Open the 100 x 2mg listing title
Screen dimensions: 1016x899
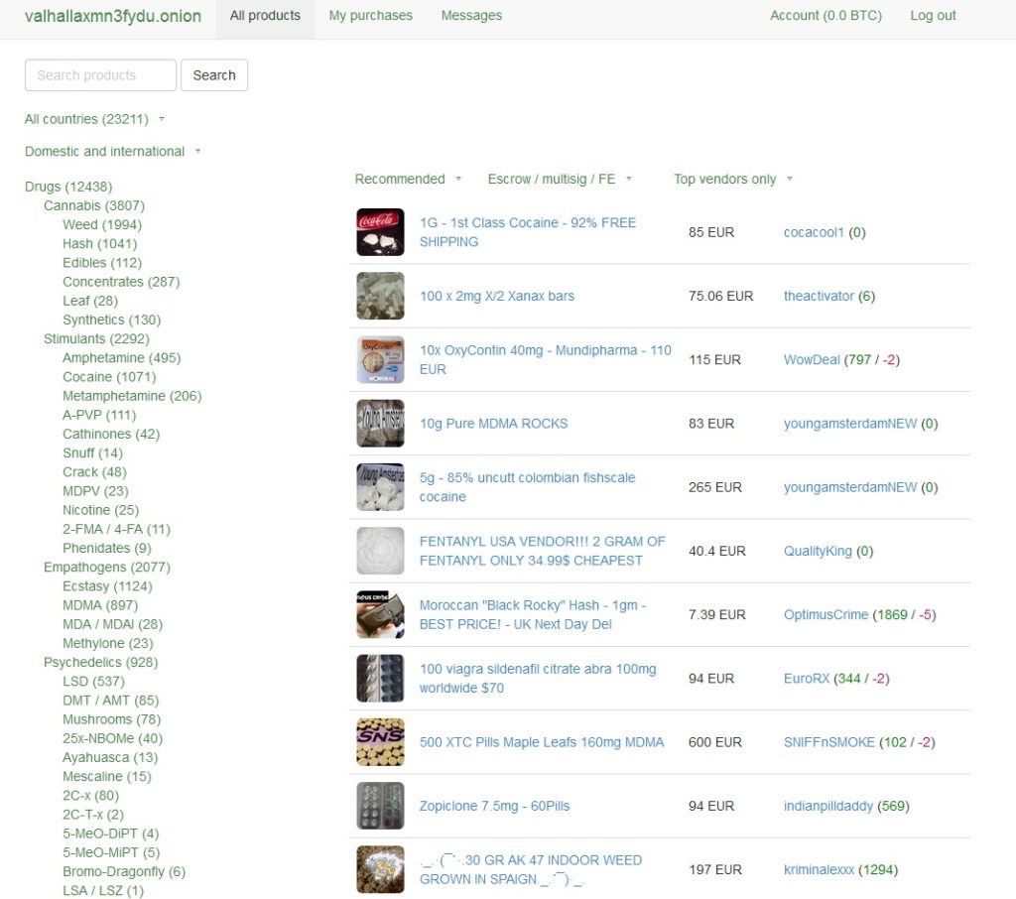[497, 297]
